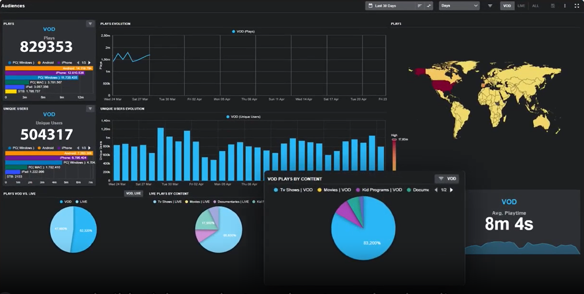
Task: Open the VOD, LIVE filter button
Action: (133, 193)
